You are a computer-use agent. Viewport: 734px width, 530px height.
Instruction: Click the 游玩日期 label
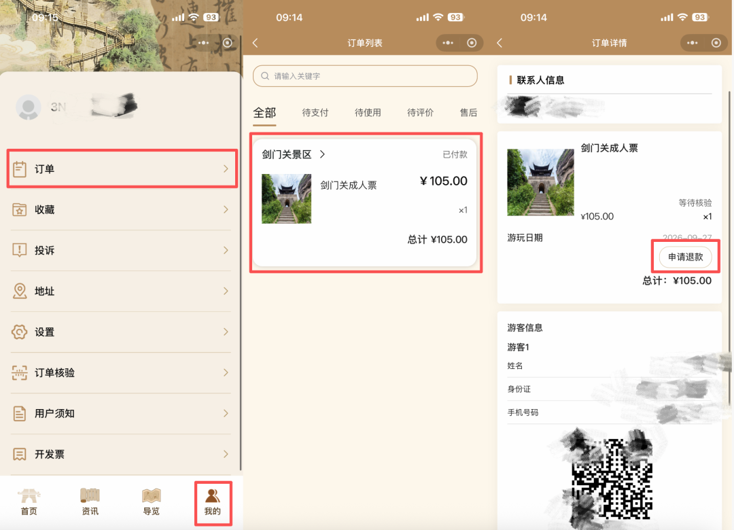click(x=525, y=238)
